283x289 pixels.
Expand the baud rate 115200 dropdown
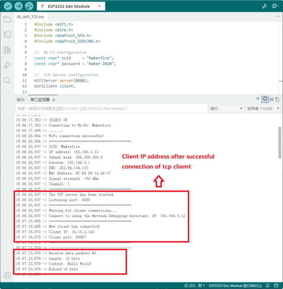pyautogui.click(x=263, y=109)
